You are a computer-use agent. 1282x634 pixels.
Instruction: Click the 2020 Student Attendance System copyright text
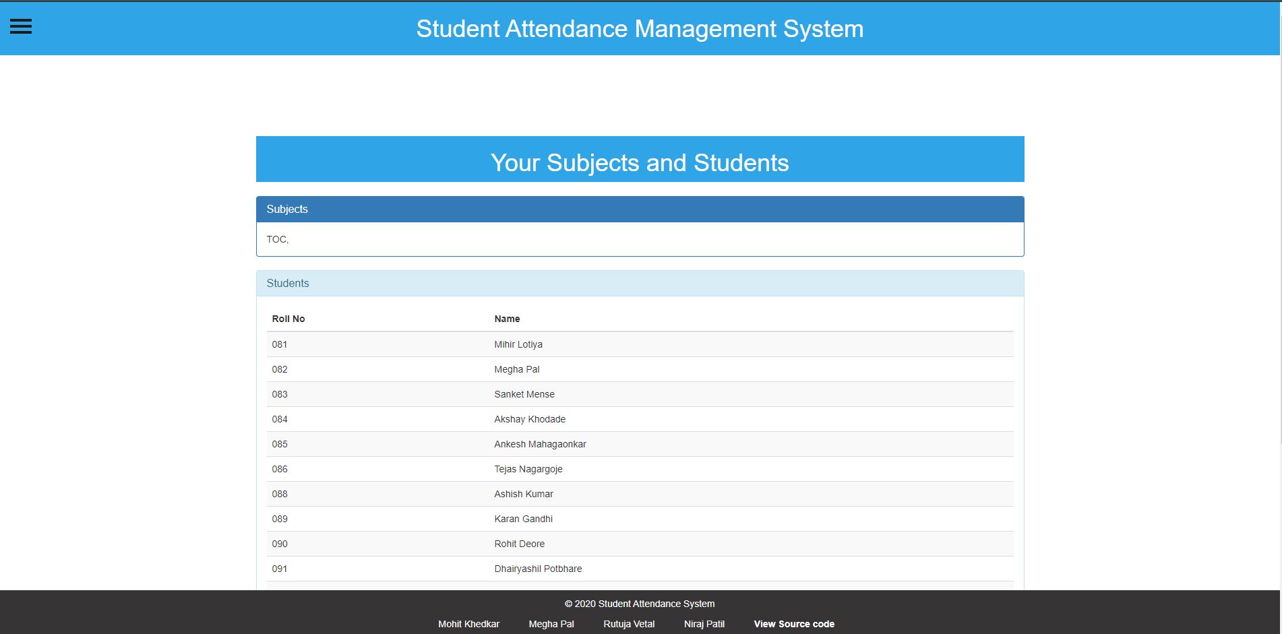640,604
